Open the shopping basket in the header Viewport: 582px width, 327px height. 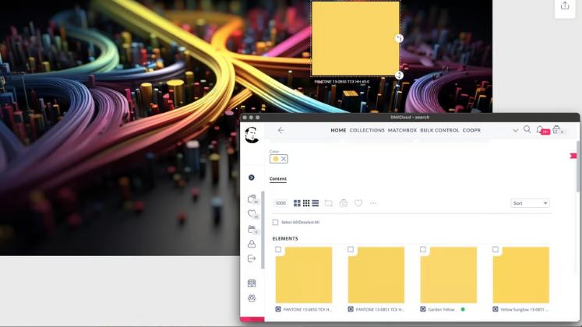click(556, 130)
